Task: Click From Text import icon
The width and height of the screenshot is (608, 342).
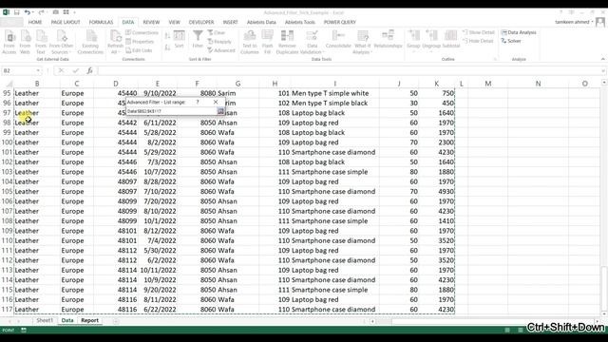Action: tap(41, 42)
